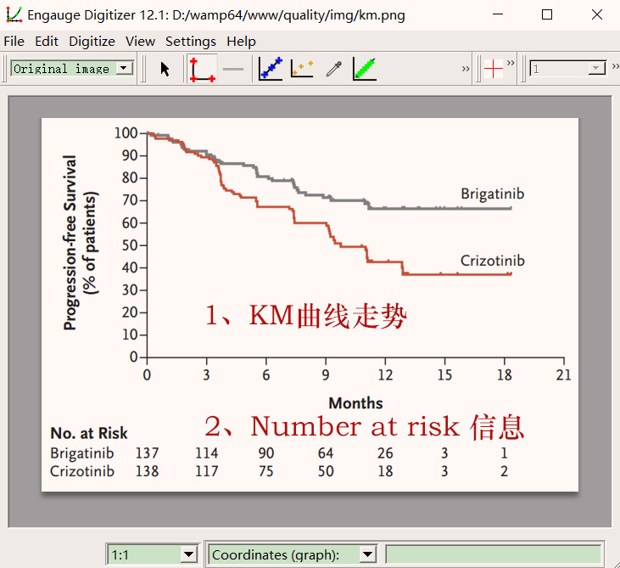
Task: Click the red text KM曲线走势
Action: (305, 316)
